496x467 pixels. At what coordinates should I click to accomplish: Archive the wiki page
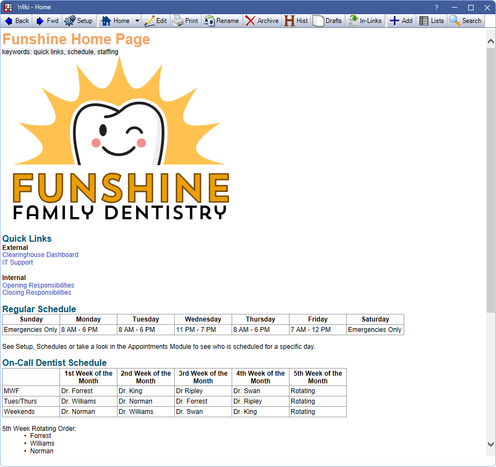[x=262, y=21]
